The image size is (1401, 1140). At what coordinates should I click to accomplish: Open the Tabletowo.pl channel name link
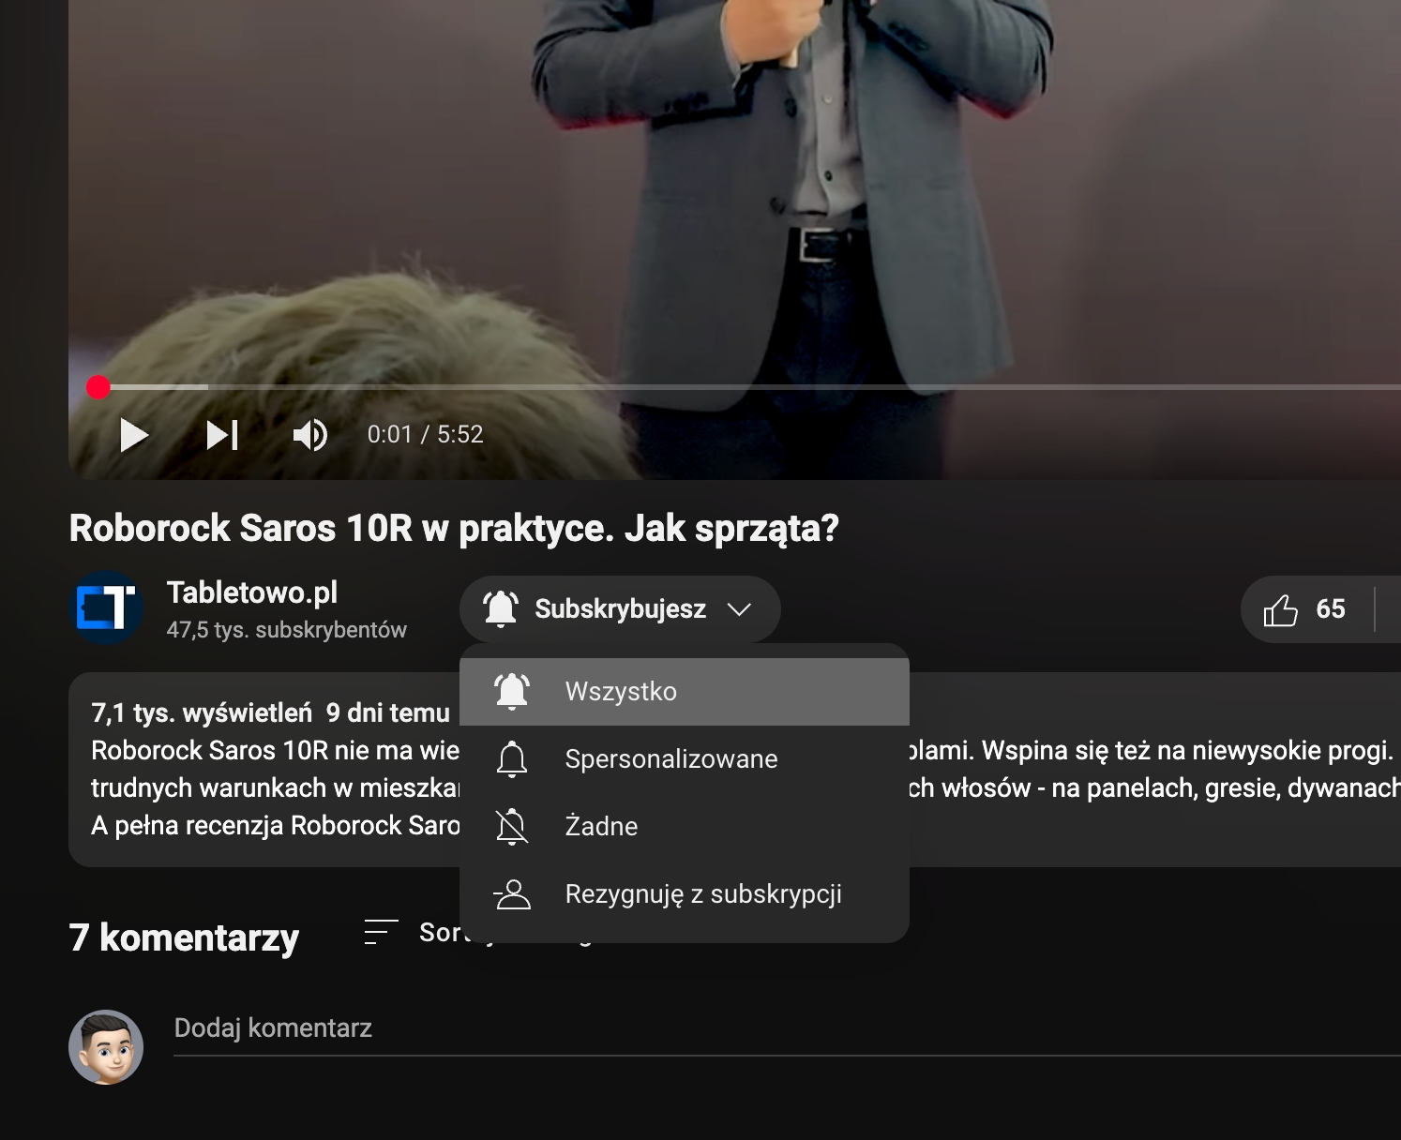252,592
